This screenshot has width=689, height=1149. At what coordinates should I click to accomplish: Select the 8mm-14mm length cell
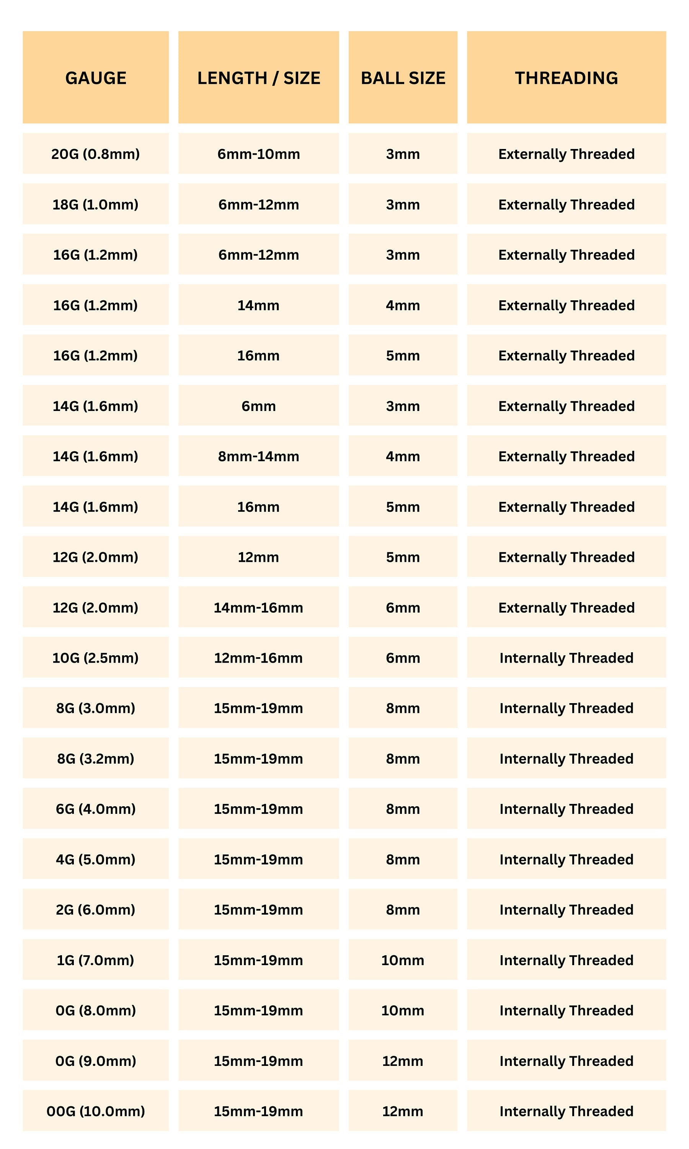259,456
